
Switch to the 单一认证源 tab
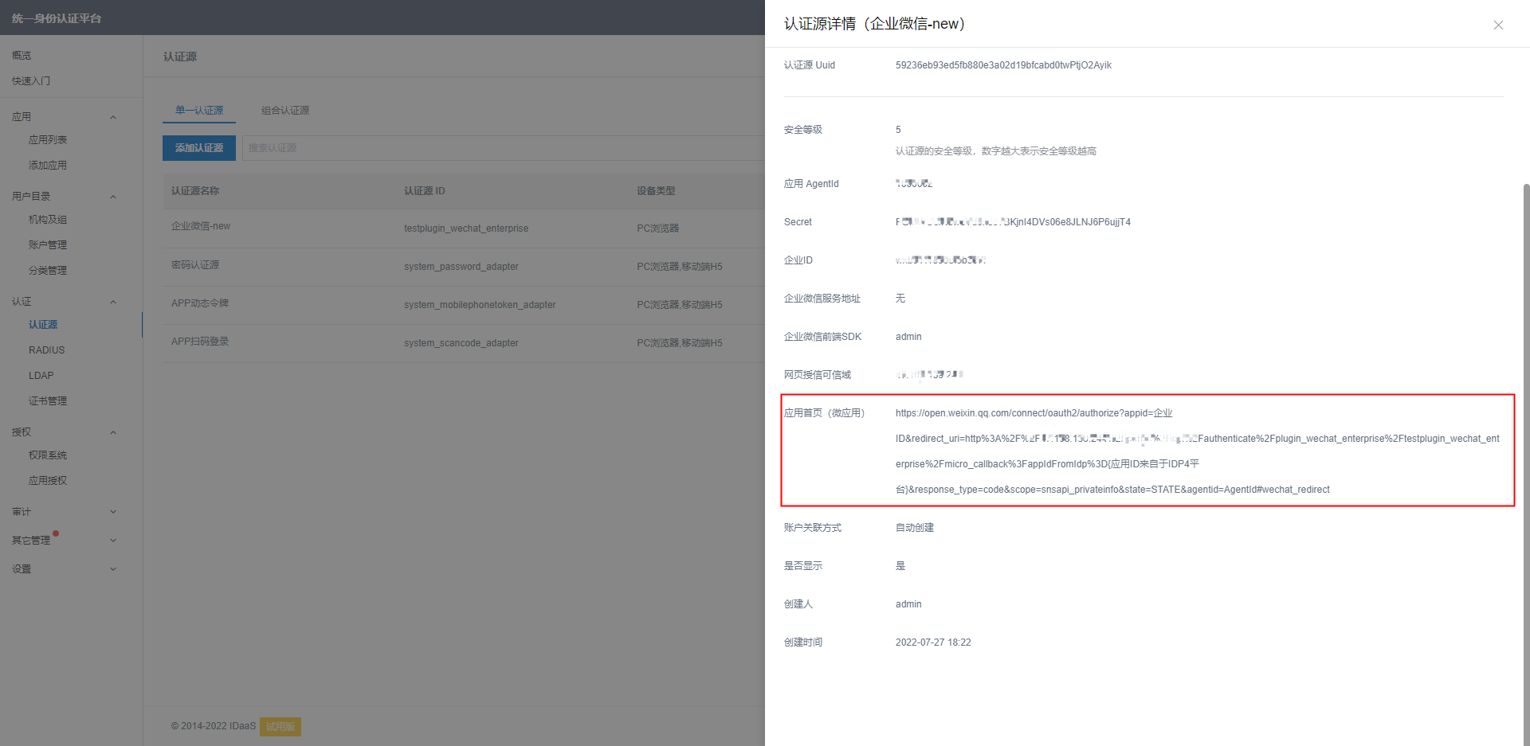(x=199, y=111)
